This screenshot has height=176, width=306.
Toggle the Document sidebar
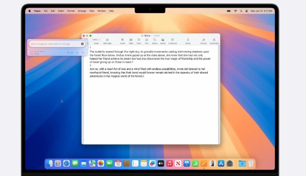pyautogui.click(x=214, y=41)
